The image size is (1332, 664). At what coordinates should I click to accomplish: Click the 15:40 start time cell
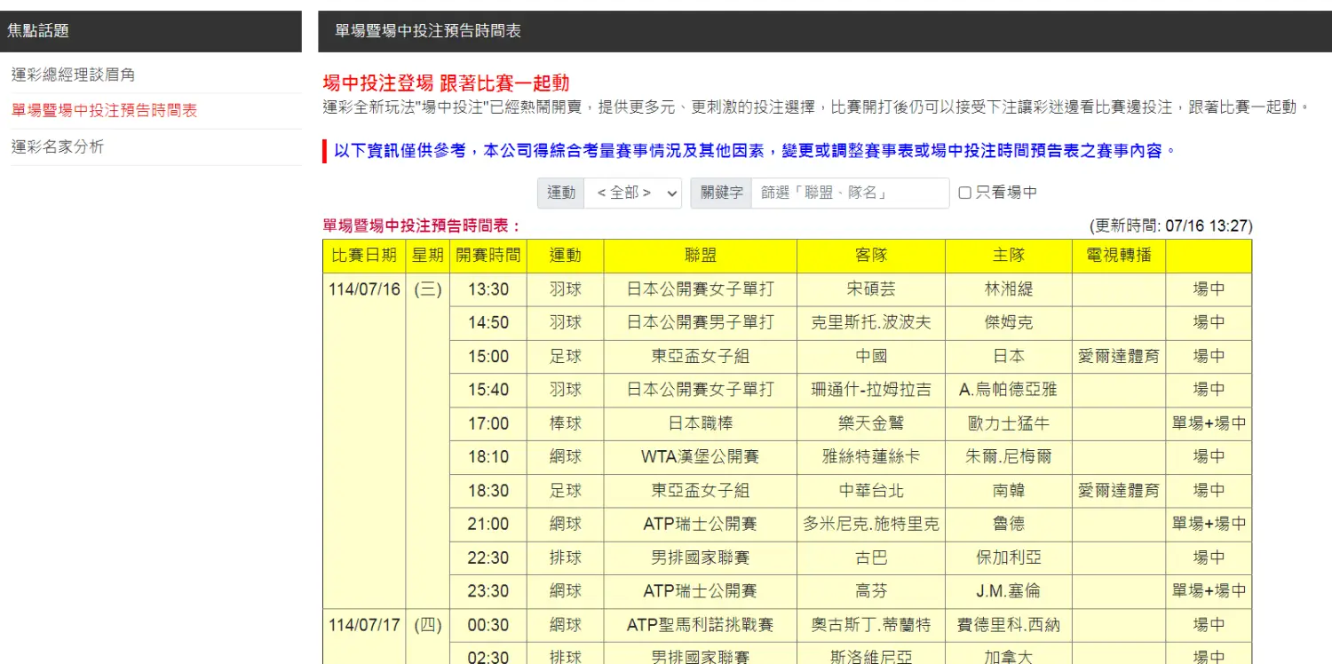pyautogui.click(x=488, y=390)
